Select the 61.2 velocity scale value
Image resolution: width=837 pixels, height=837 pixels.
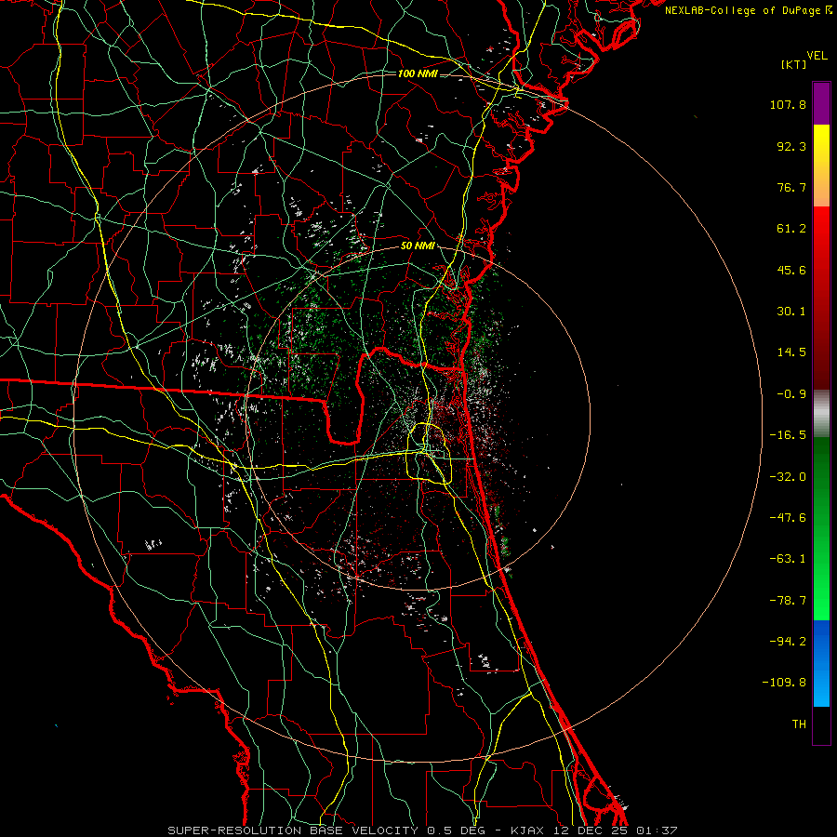pos(791,229)
